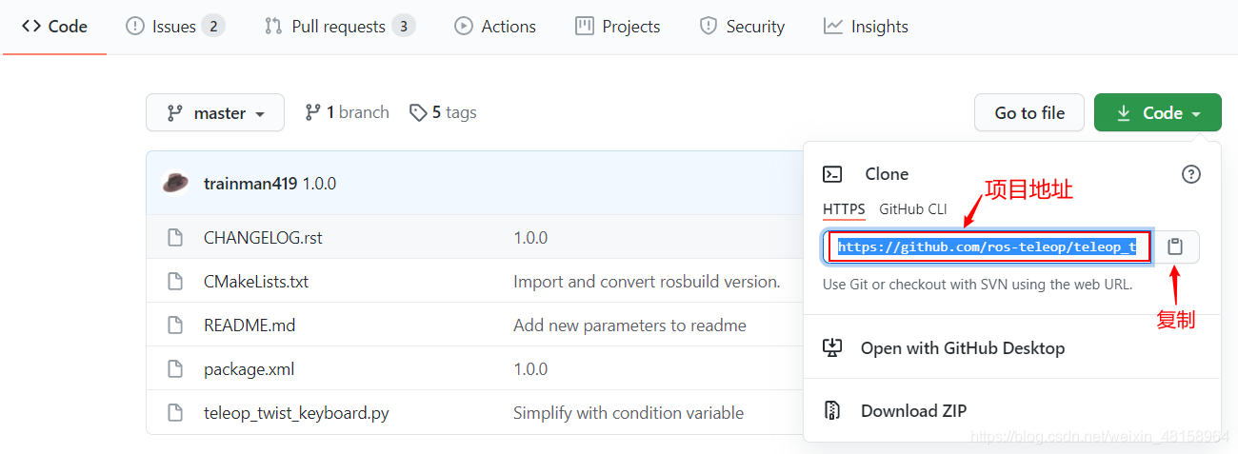The width and height of the screenshot is (1238, 454).
Task: Open CHANGELOG.rst file
Action: tap(263, 238)
